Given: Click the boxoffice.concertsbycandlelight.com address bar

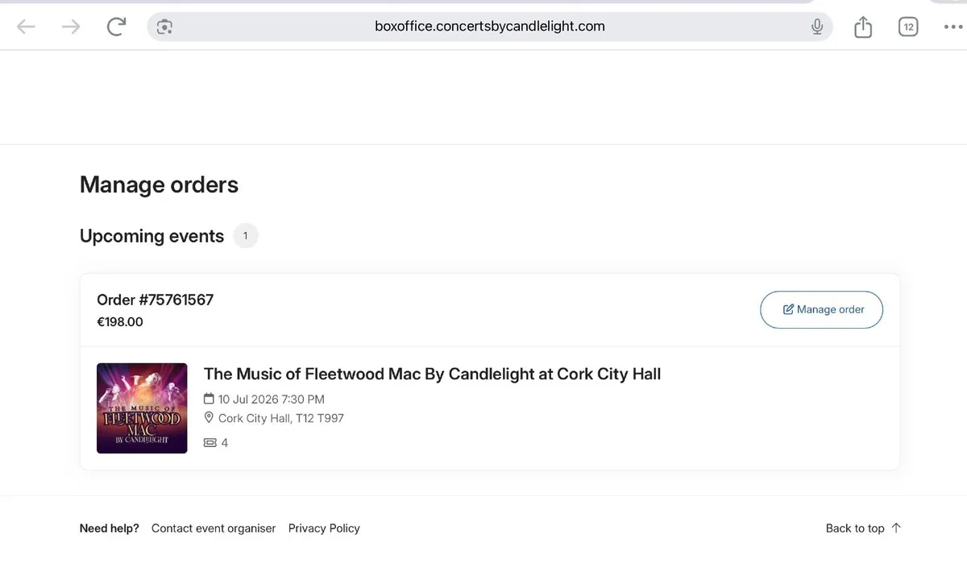Looking at the screenshot, I should click(x=490, y=27).
